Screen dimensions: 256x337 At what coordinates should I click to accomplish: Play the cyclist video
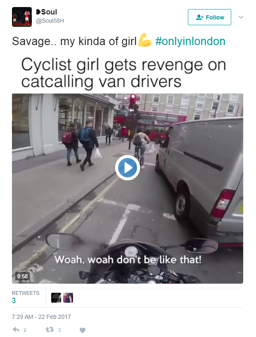point(127,167)
